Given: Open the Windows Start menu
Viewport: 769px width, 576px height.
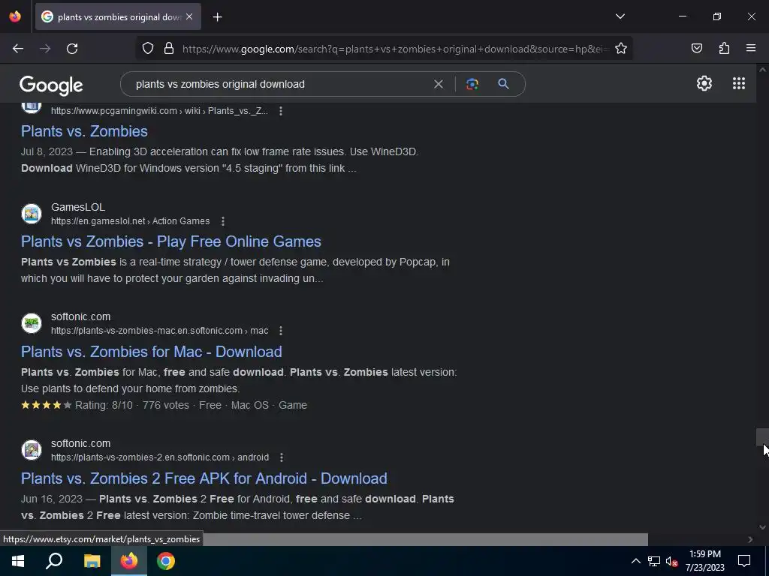Looking at the screenshot, I should (x=18, y=561).
